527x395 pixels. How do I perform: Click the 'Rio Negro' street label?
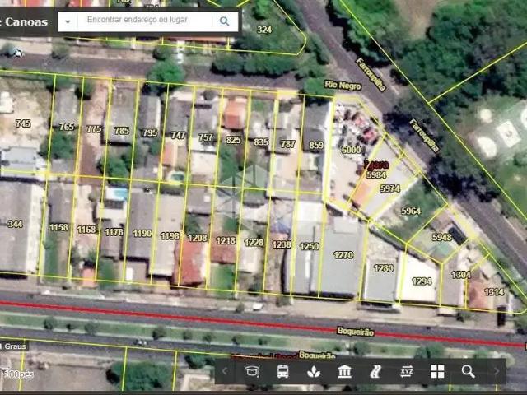(x=343, y=85)
